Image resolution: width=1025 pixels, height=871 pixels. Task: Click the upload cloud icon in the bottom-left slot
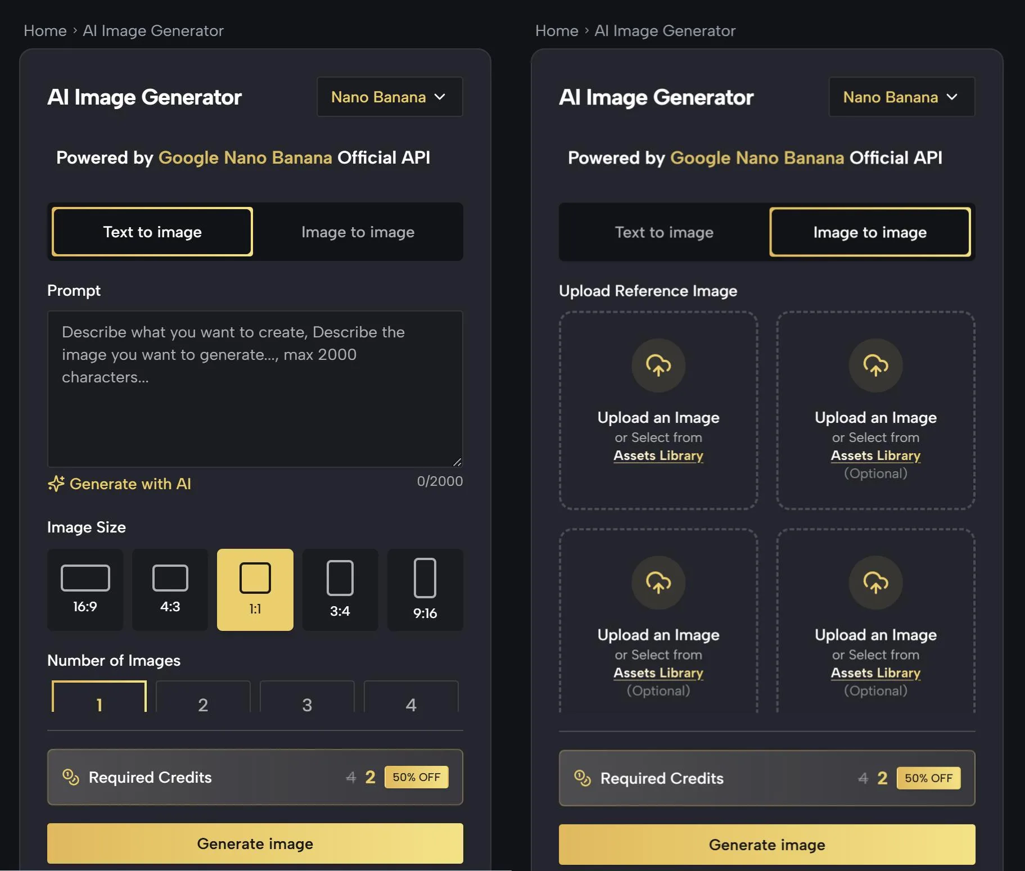[658, 583]
